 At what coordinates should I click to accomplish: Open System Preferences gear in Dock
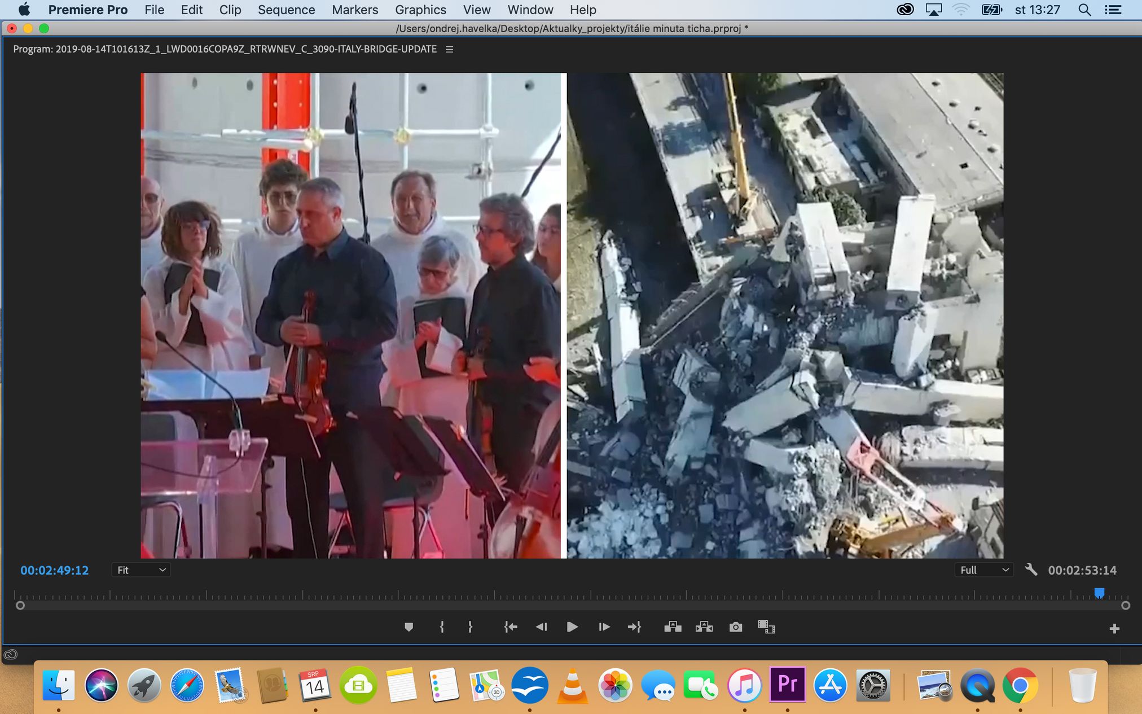873,685
